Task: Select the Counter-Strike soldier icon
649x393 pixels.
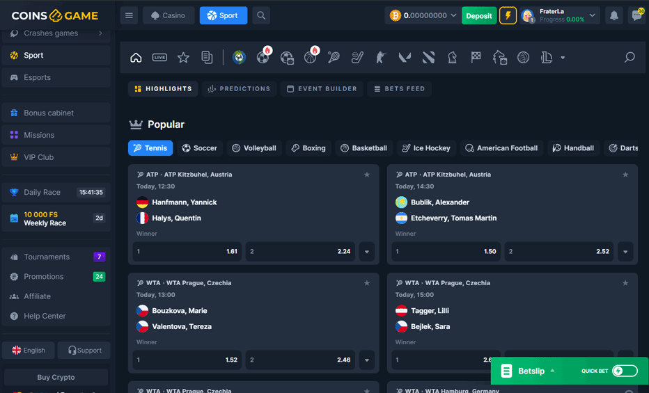Action: click(x=381, y=58)
